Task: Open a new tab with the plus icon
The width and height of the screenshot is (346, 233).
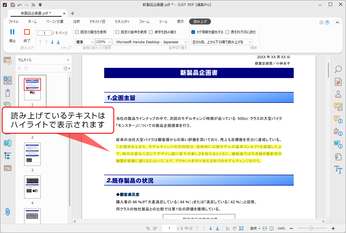Action: click(x=72, y=13)
